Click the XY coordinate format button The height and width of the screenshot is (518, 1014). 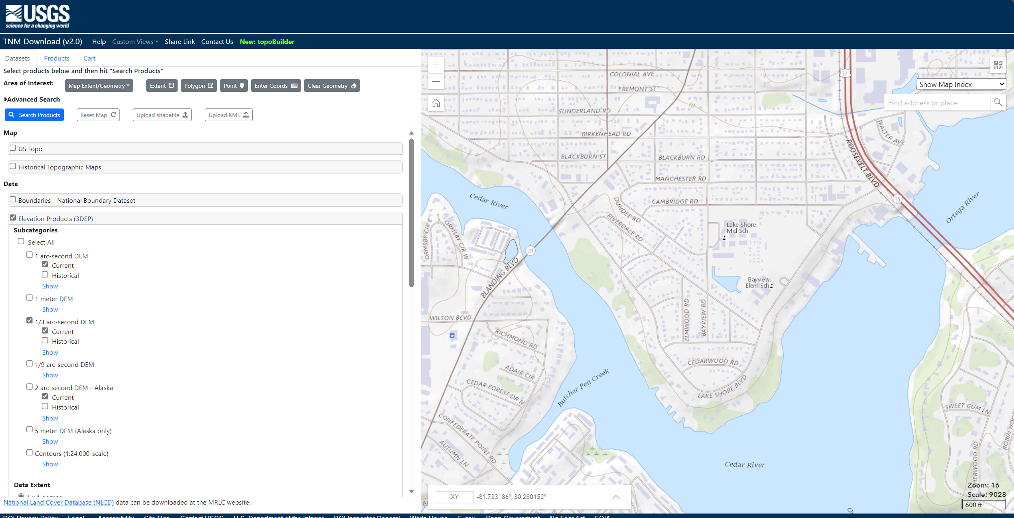454,497
